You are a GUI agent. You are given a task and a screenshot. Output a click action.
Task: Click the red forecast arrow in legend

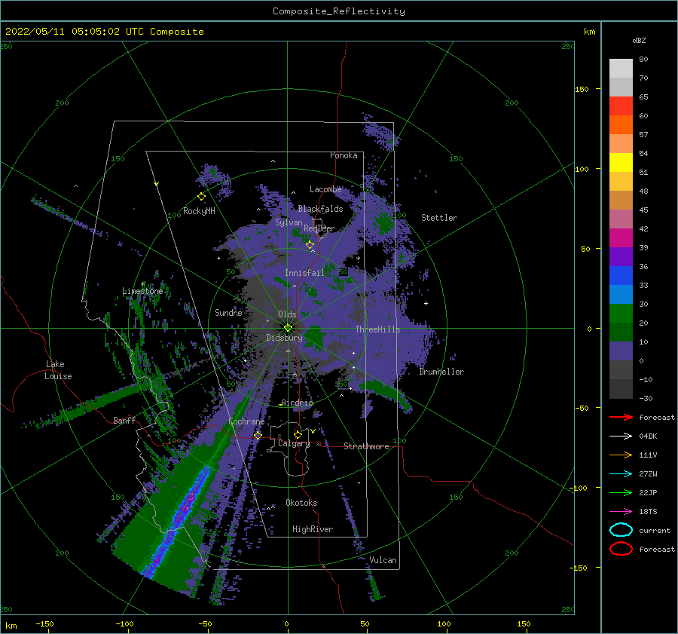[621, 417]
